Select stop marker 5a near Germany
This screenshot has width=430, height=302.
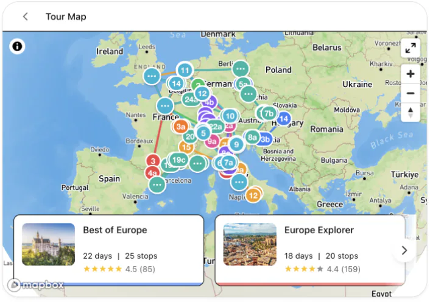pos(243,84)
